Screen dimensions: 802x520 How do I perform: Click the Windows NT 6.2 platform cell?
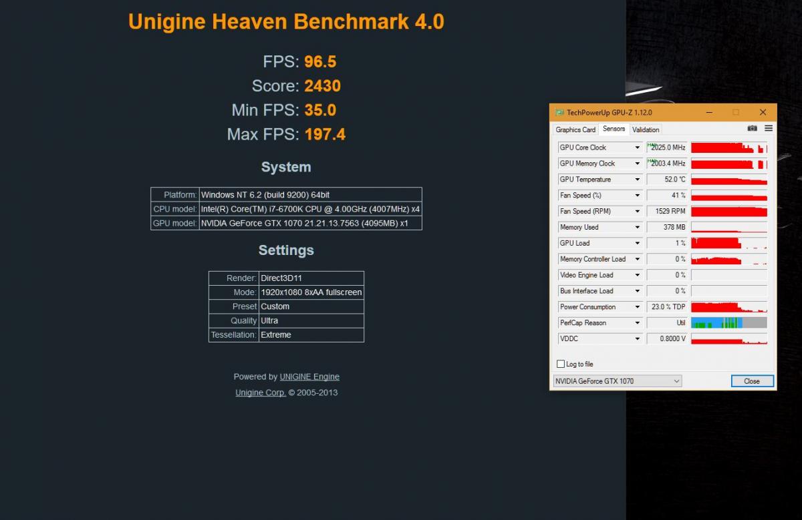tap(311, 195)
